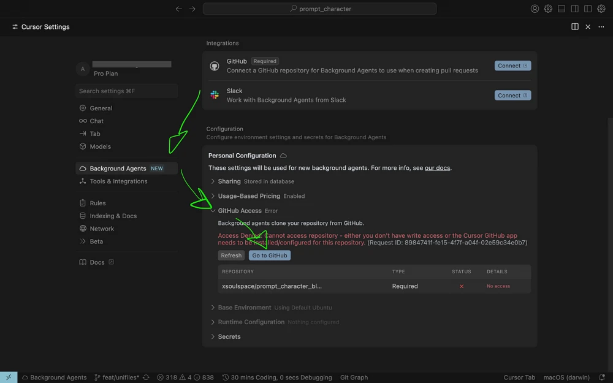Select Tools & Integrations in sidebar
613x383 pixels.
pyautogui.click(x=118, y=181)
